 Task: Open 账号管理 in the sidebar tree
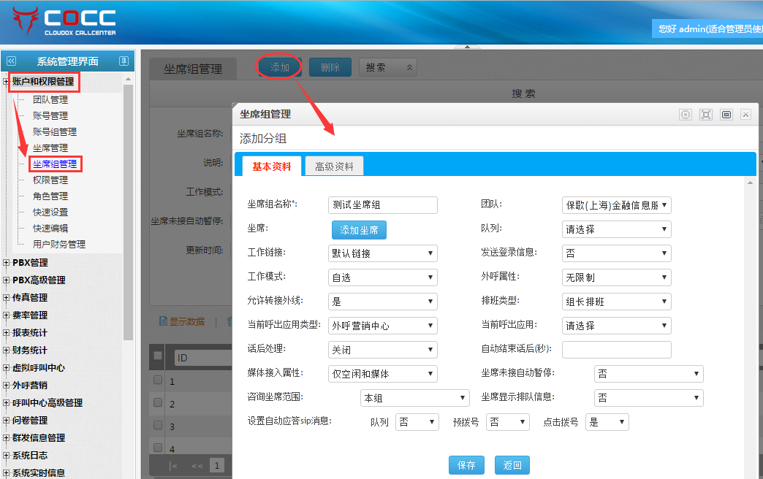coord(50,116)
